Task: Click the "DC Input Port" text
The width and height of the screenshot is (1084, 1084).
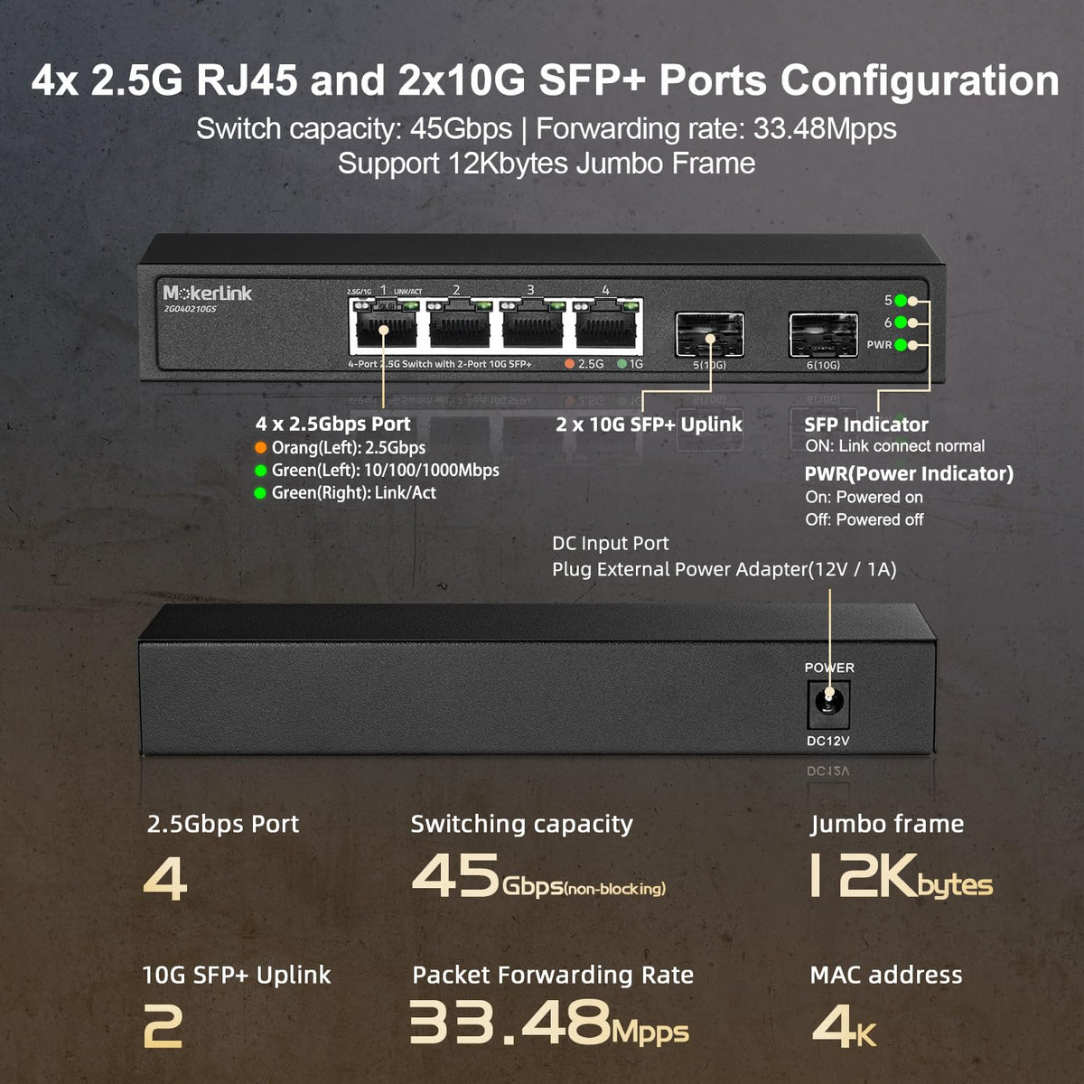Action: pyautogui.click(x=610, y=544)
